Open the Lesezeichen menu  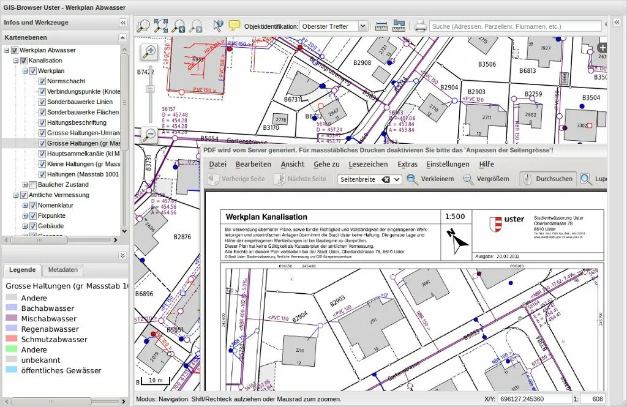coord(368,164)
